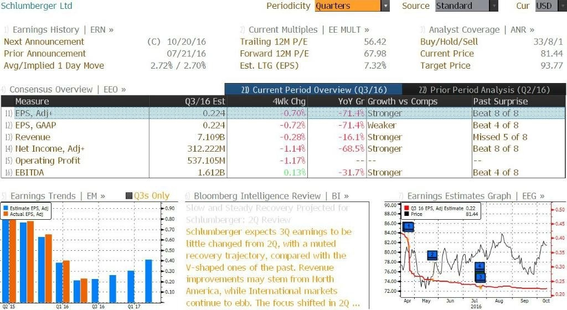Click red Q3 16 EPS estimate legend square
Image resolution: width=567 pixels, height=310 pixels.
406,209
